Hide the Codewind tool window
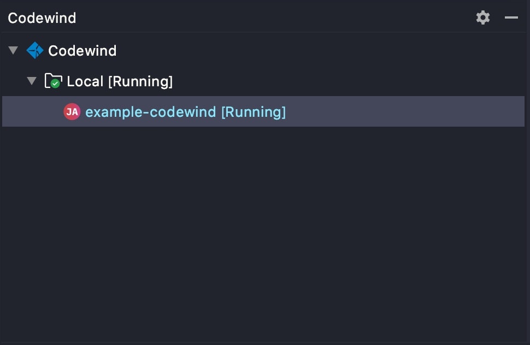Viewport: 530px width, 345px height. (x=511, y=17)
